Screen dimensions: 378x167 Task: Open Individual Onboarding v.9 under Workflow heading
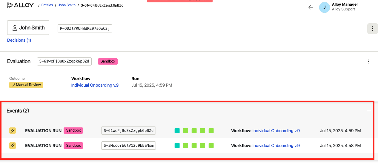[x=95, y=85]
